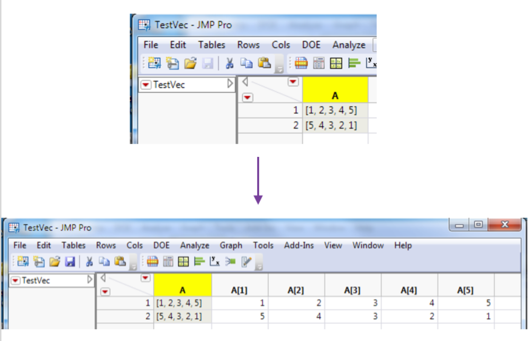Click row 2 value under A[4]
Viewport: 528px width, 341px height.
409,317
